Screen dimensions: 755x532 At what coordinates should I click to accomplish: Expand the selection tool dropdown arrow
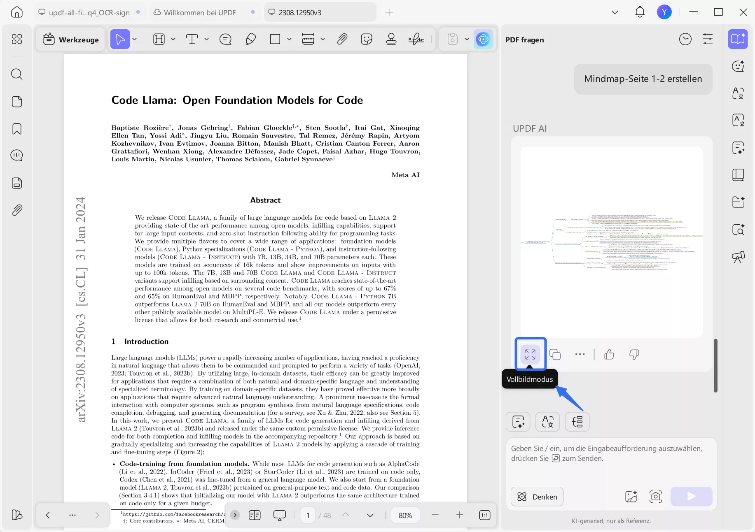pos(134,39)
